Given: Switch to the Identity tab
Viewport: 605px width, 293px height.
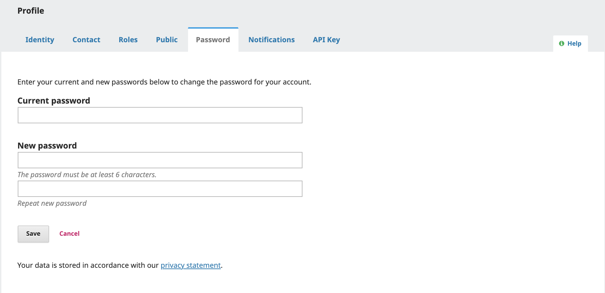Looking at the screenshot, I should tap(40, 40).
